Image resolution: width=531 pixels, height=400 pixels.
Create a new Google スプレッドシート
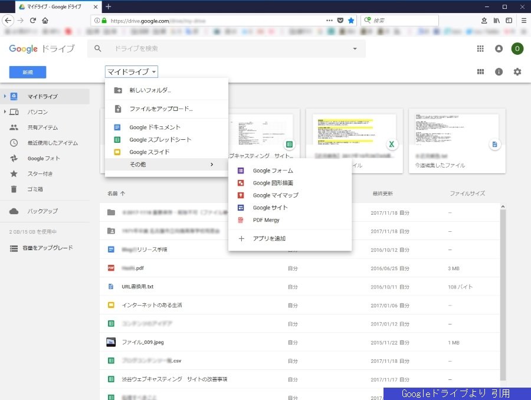(166, 140)
